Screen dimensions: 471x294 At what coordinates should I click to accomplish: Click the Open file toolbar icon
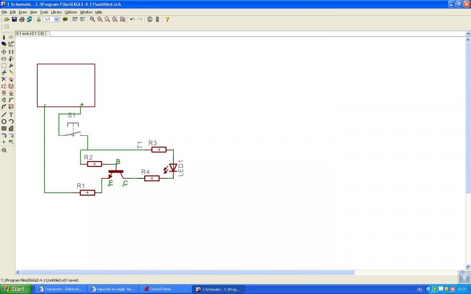pyautogui.click(x=6, y=19)
